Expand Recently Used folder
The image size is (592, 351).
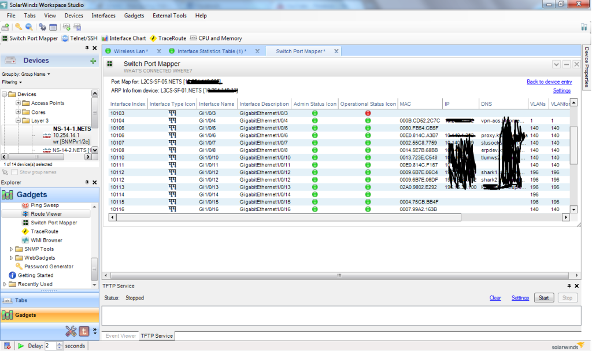[5, 284]
